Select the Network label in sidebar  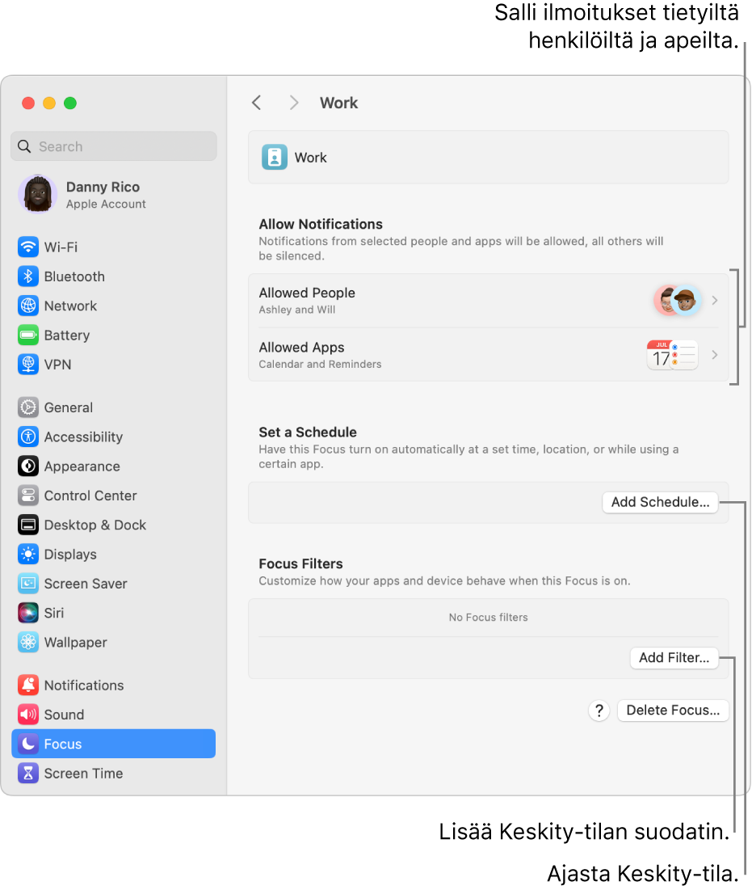point(70,306)
